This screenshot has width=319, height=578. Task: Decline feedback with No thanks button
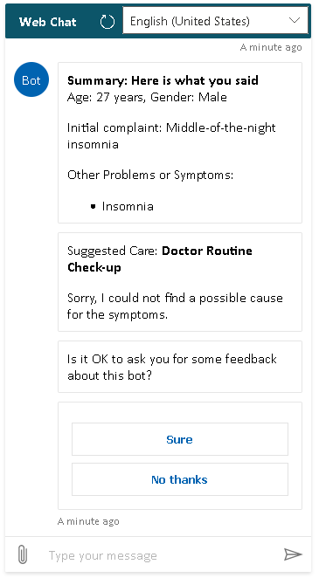(x=179, y=479)
